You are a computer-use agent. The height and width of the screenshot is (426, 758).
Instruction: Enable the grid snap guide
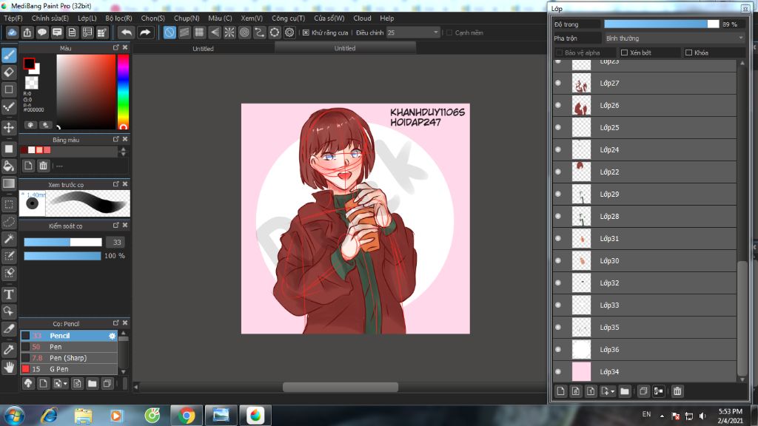[199, 33]
